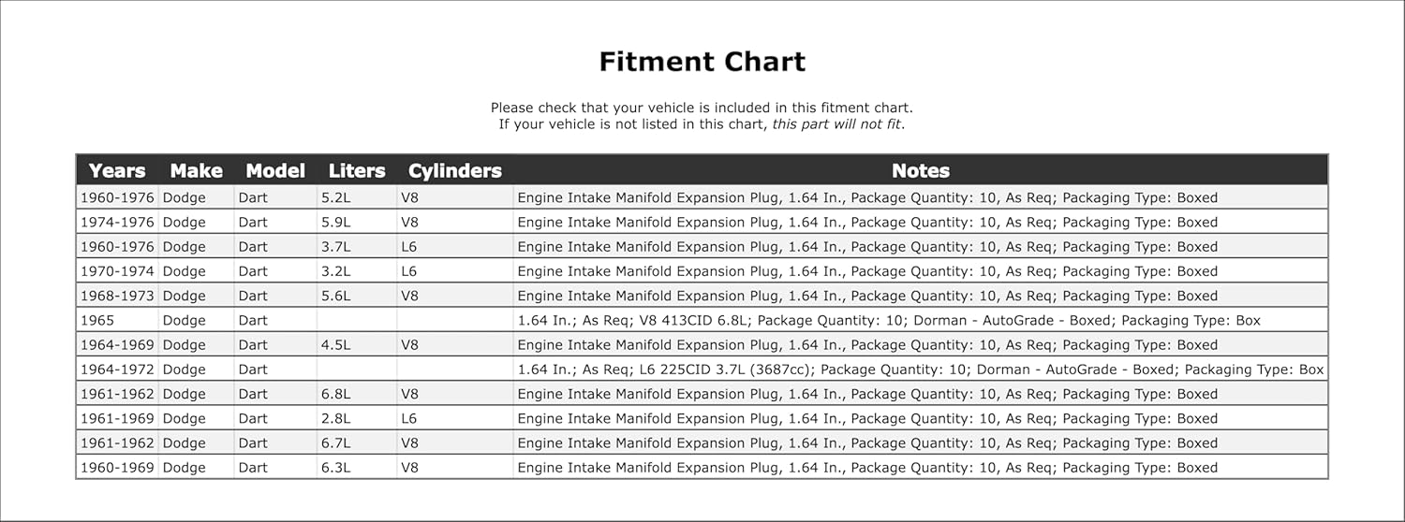This screenshot has height=522, width=1405.
Task: Click the Model column header
Action: [x=274, y=170]
